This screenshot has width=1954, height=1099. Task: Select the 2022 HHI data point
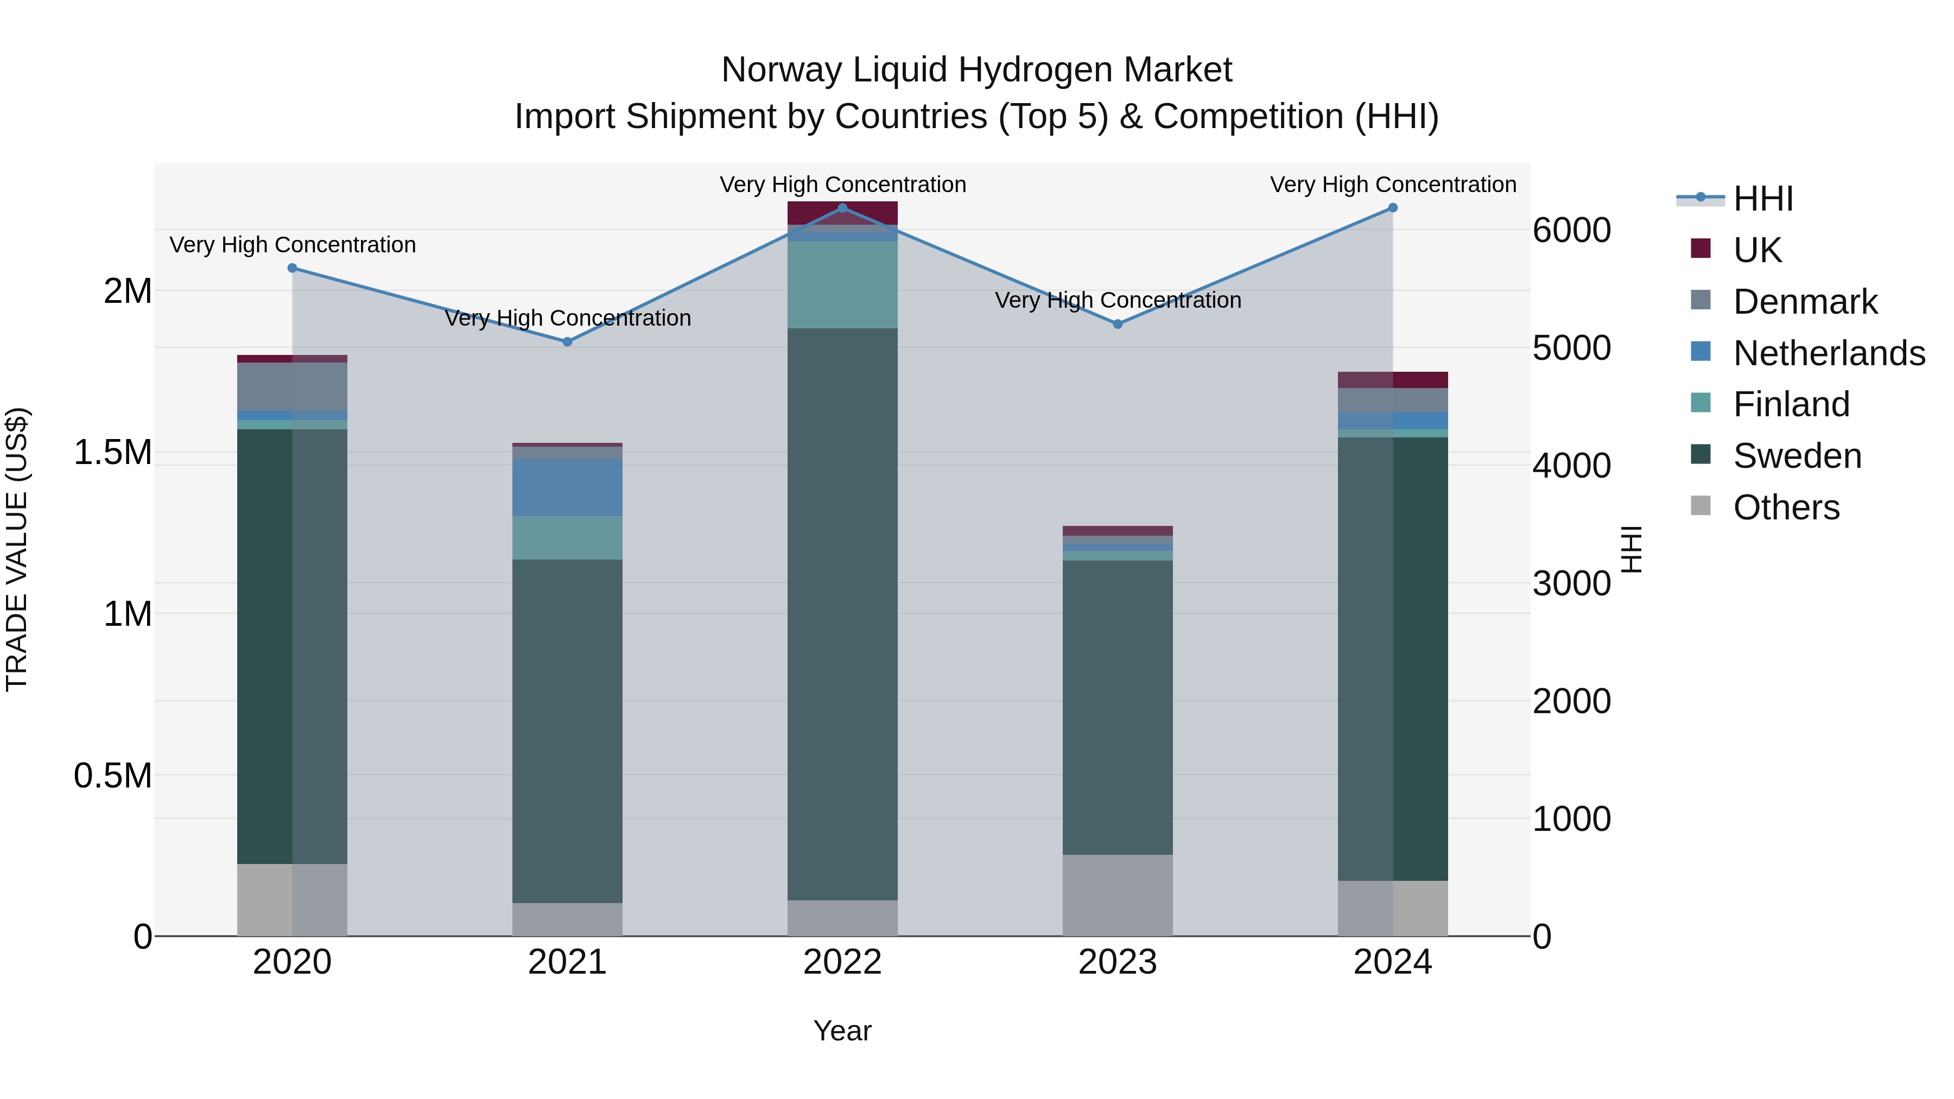tap(842, 208)
